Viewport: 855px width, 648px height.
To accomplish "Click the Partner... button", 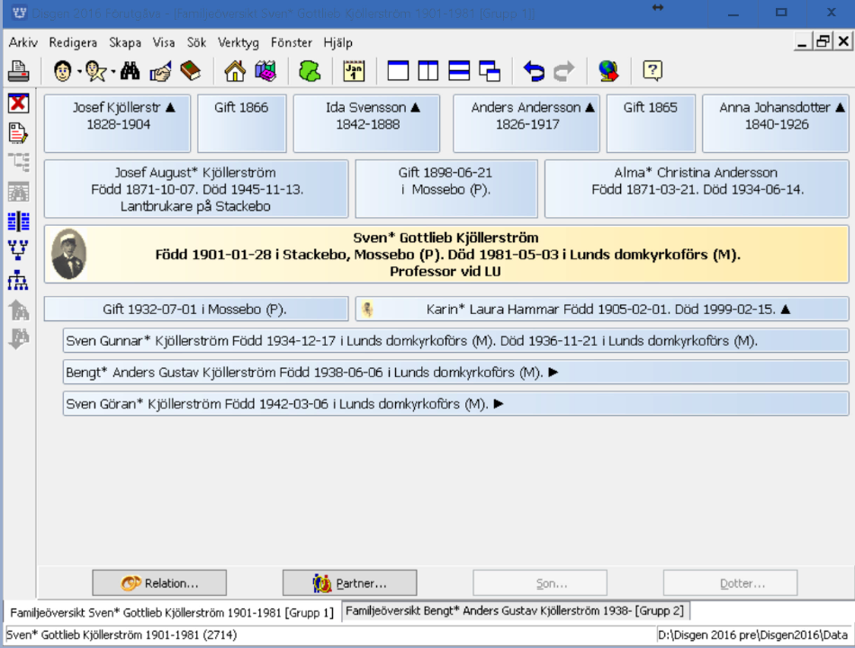I will (x=349, y=583).
